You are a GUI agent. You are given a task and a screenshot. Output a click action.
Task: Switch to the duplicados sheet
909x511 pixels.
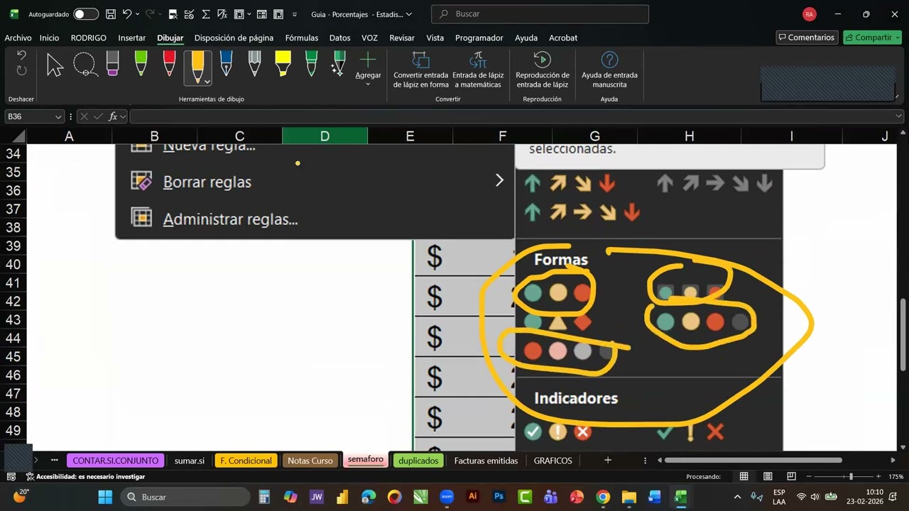click(x=418, y=461)
